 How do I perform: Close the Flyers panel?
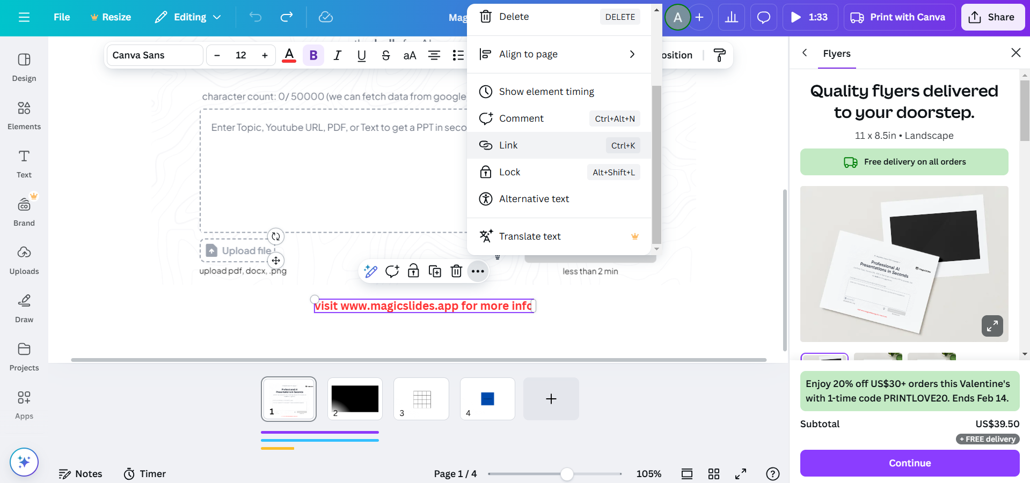[x=1016, y=53]
